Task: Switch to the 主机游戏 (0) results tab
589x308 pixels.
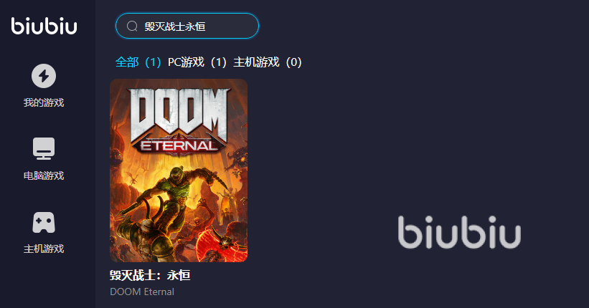Action: [268, 62]
